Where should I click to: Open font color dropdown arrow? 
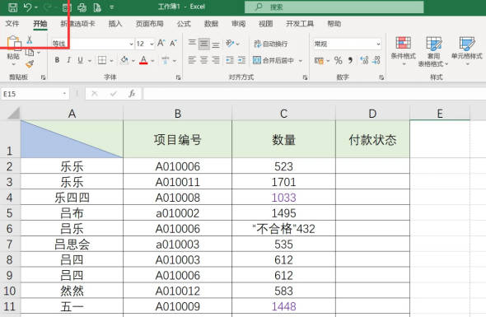tap(152, 61)
